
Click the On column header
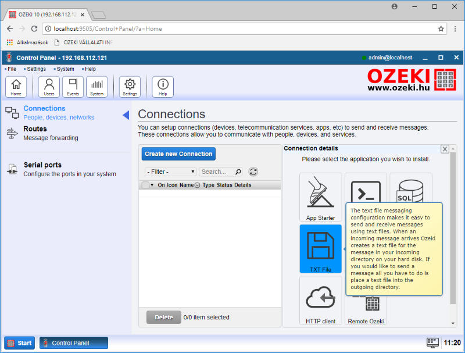161,185
